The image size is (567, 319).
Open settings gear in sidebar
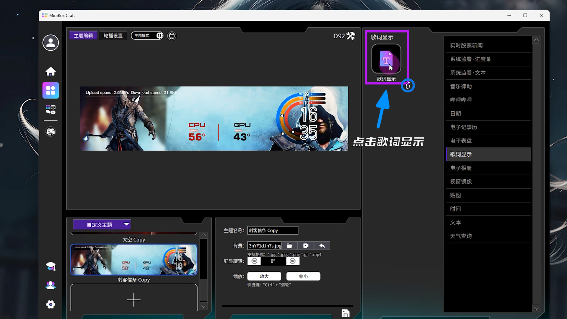(50, 304)
